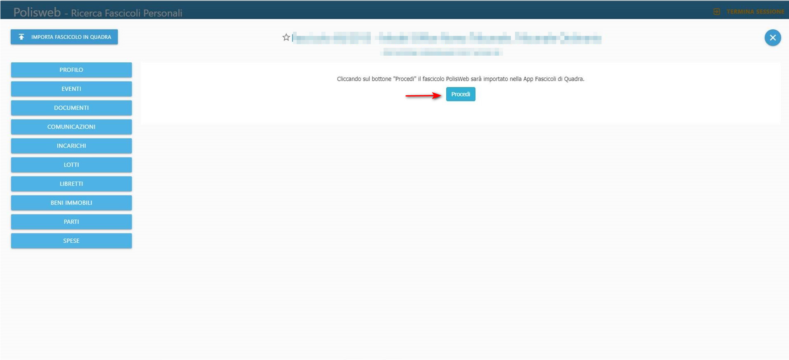Click the logout icon beside Termina Sessione

(x=716, y=12)
